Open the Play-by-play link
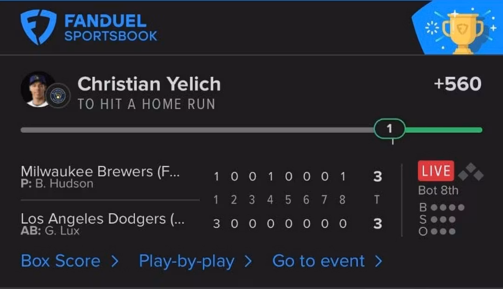Screen dimensions: 503x289 click(186, 261)
